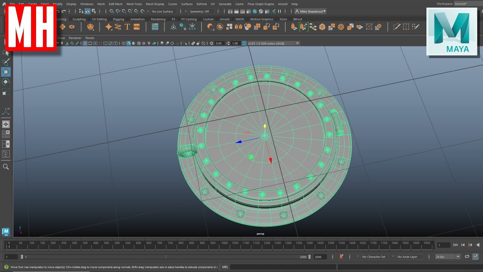The width and height of the screenshot is (483, 272).
Task: Click the Delete History shelf icon
Action: click(183, 27)
